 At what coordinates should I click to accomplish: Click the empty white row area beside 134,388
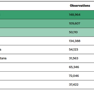[x=33, y=41]
